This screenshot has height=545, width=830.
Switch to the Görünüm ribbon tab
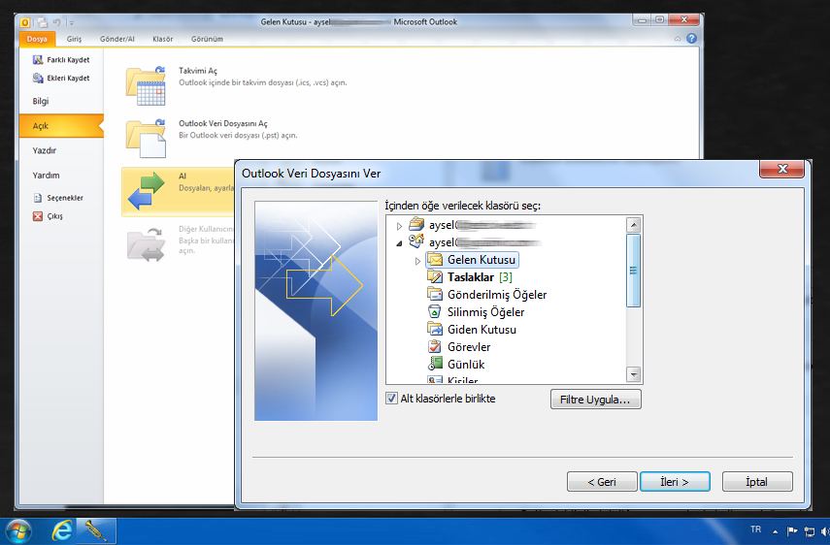207,39
